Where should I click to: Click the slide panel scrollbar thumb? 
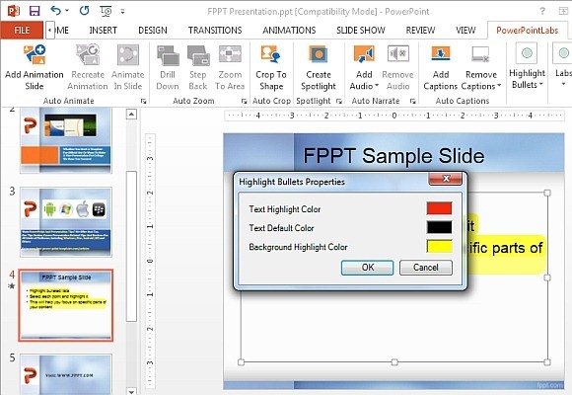point(131,246)
